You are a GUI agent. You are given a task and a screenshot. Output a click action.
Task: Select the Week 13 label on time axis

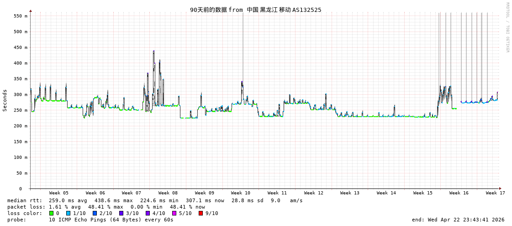point(350,193)
